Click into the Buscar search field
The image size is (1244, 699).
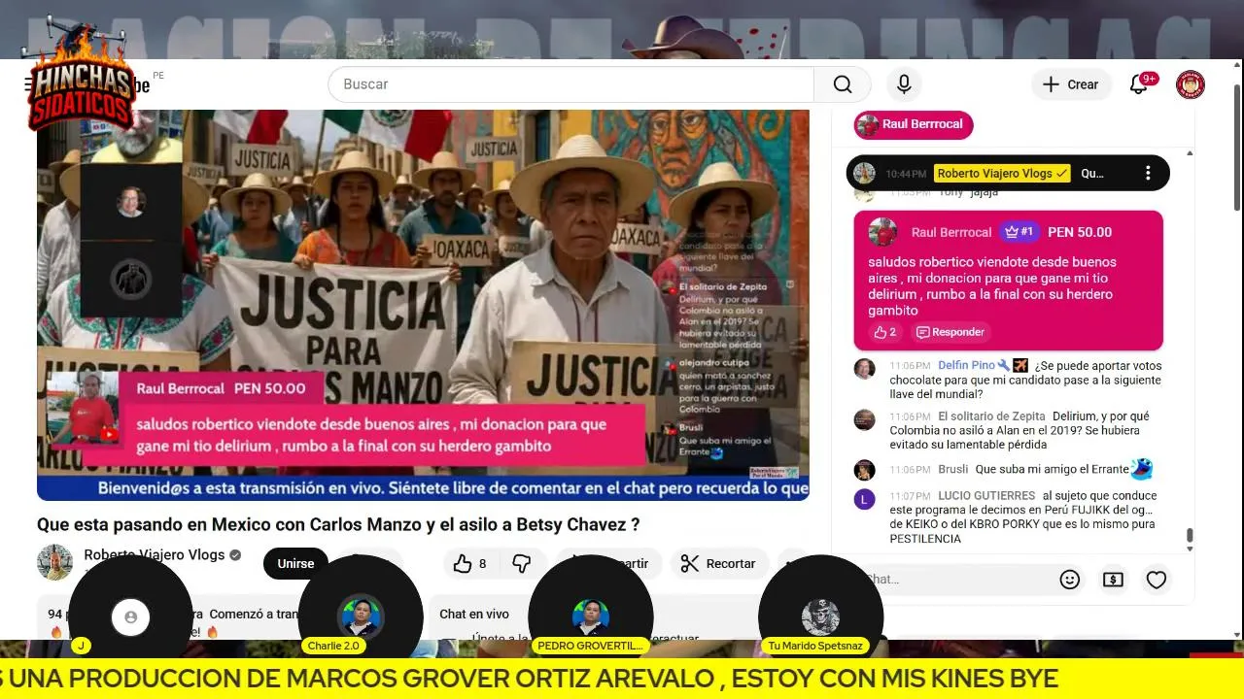coord(571,84)
